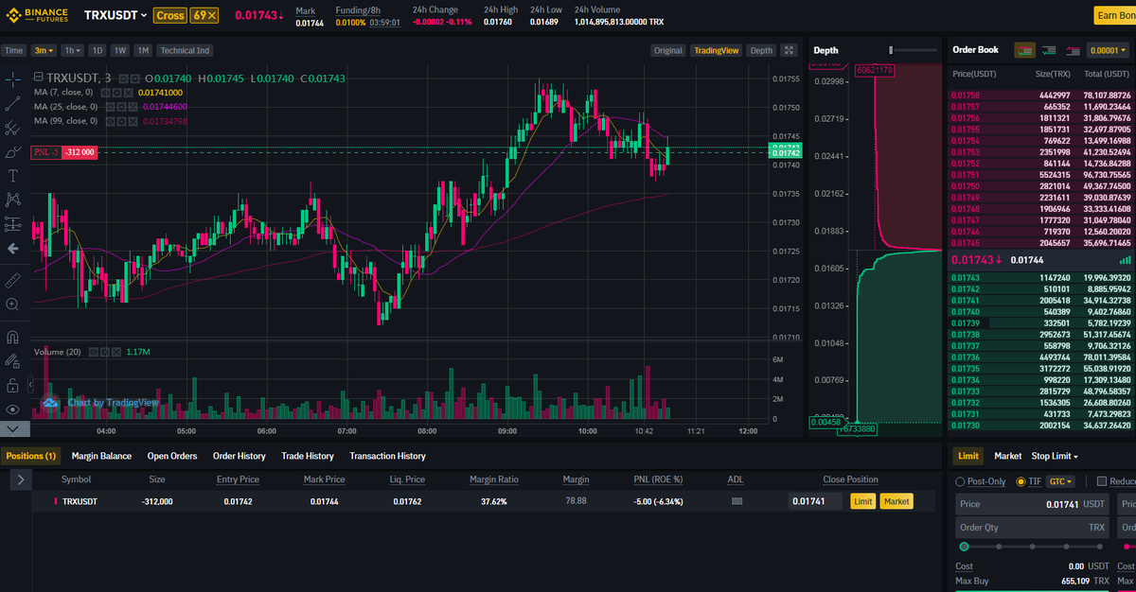Select the crosshair cursor tool
The image size is (1136, 592).
(x=12, y=79)
